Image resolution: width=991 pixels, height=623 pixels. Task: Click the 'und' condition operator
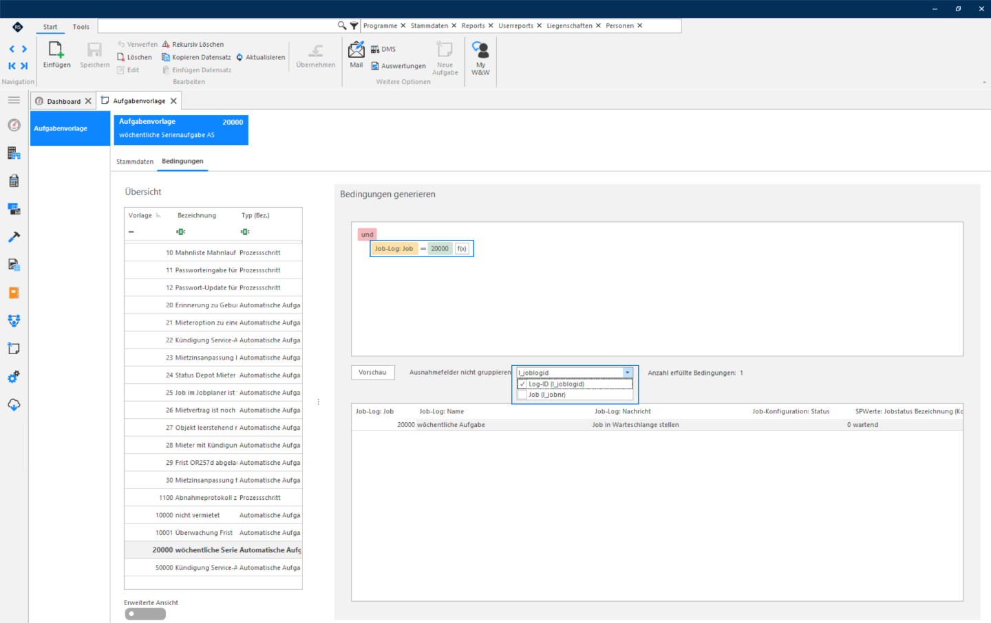pos(367,234)
